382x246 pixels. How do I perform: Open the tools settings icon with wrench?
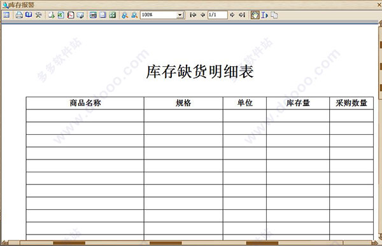(x=38, y=15)
